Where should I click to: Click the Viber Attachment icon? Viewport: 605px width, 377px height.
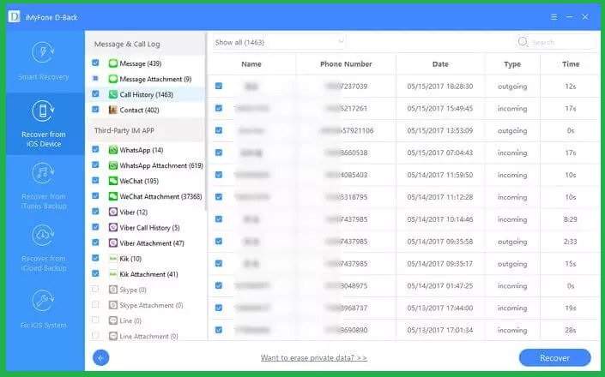coord(113,243)
